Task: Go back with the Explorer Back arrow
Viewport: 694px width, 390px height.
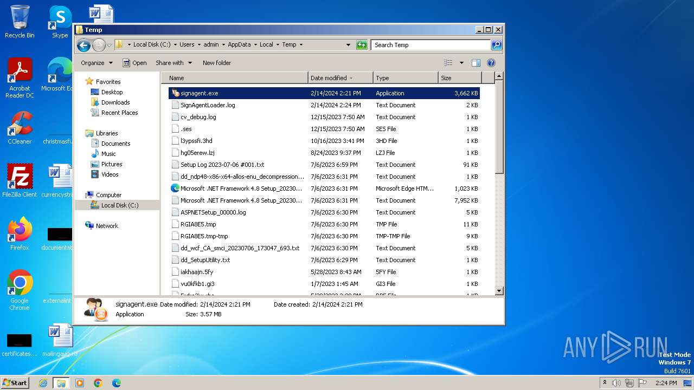Action: point(83,45)
